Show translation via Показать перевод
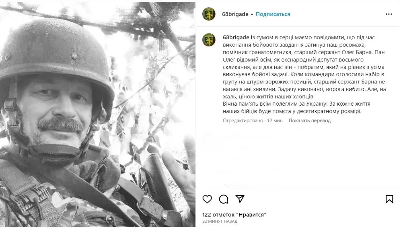The height and width of the screenshot is (228, 400). click(310, 121)
